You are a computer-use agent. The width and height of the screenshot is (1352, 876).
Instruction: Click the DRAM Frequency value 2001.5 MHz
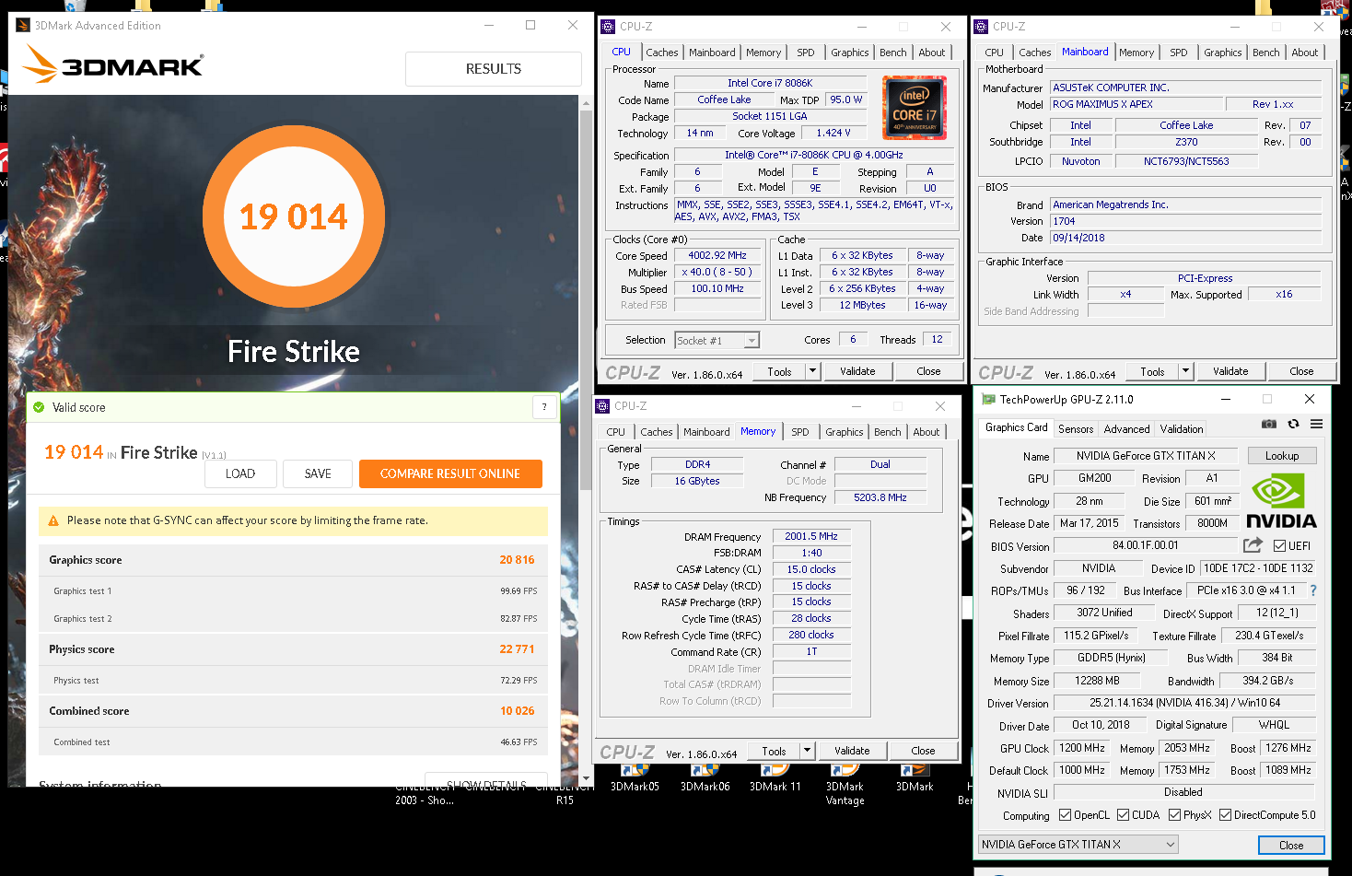(x=811, y=536)
